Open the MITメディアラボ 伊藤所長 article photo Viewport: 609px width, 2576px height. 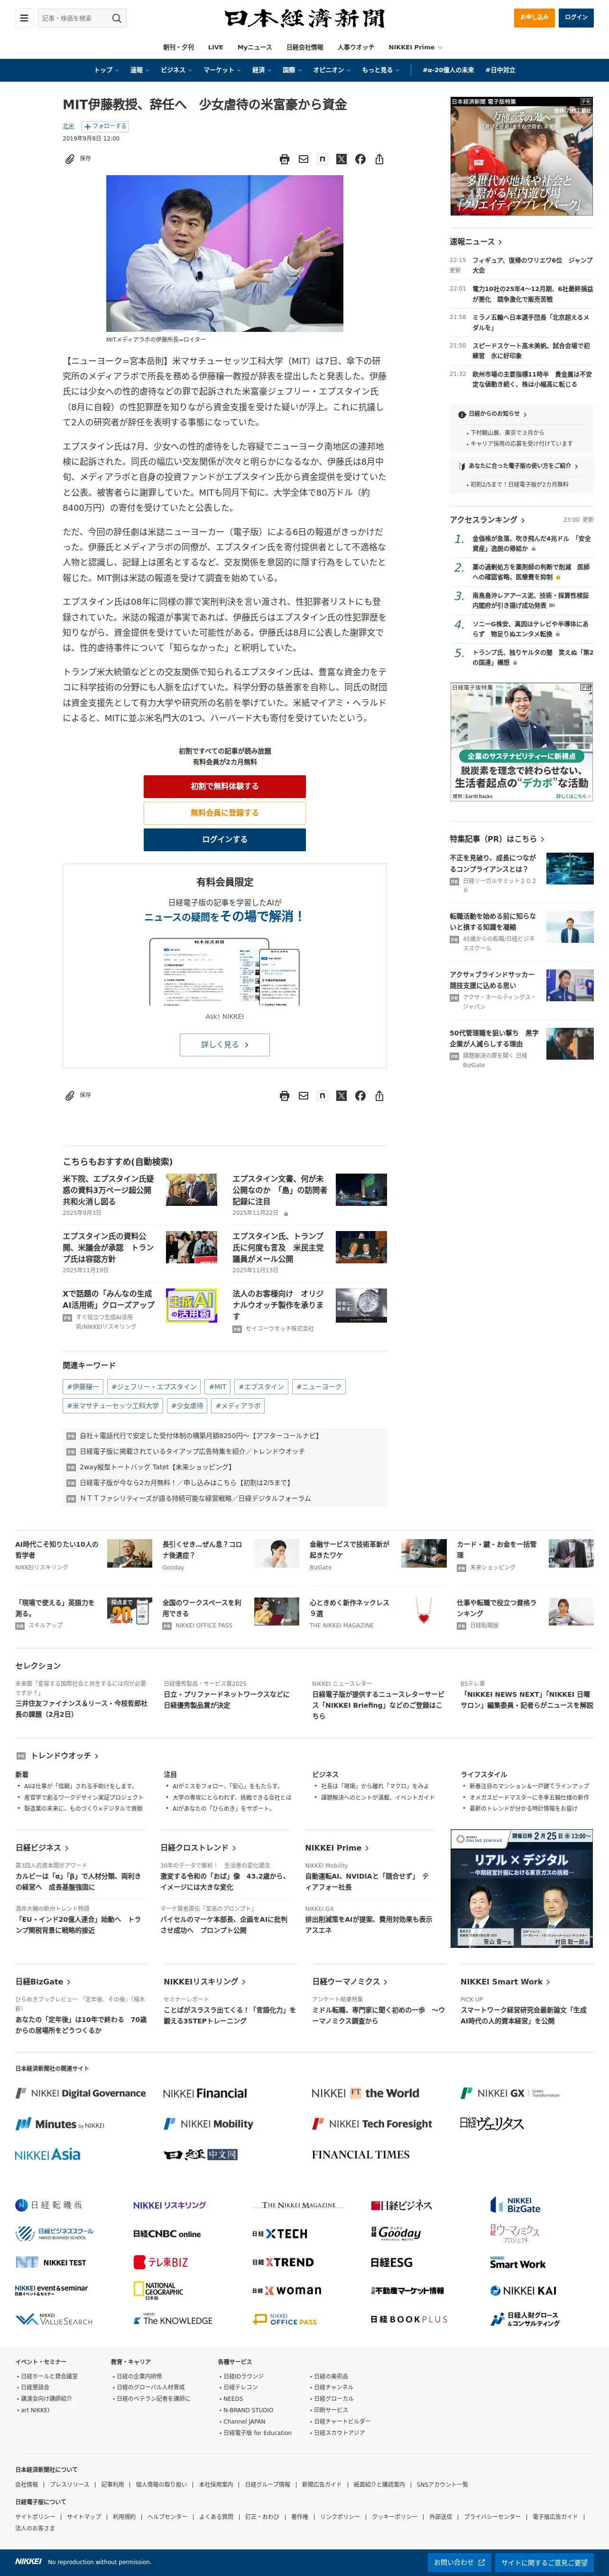point(225,253)
